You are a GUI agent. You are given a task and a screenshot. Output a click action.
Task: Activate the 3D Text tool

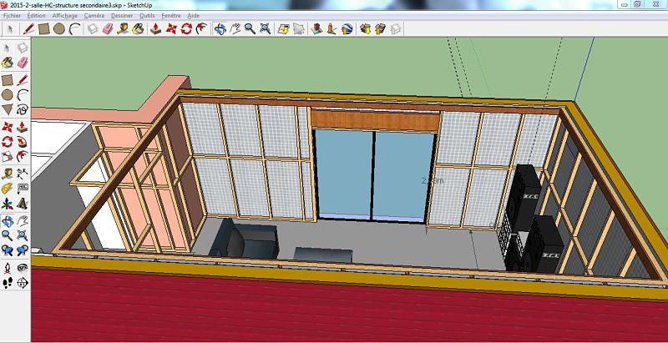click(23, 204)
